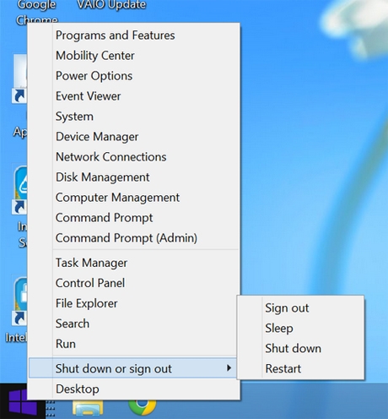Open Google Chrome taskbar icon
Image resolution: width=388 pixels, height=419 pixels.
pyautogui.click(x=143, y=407)
